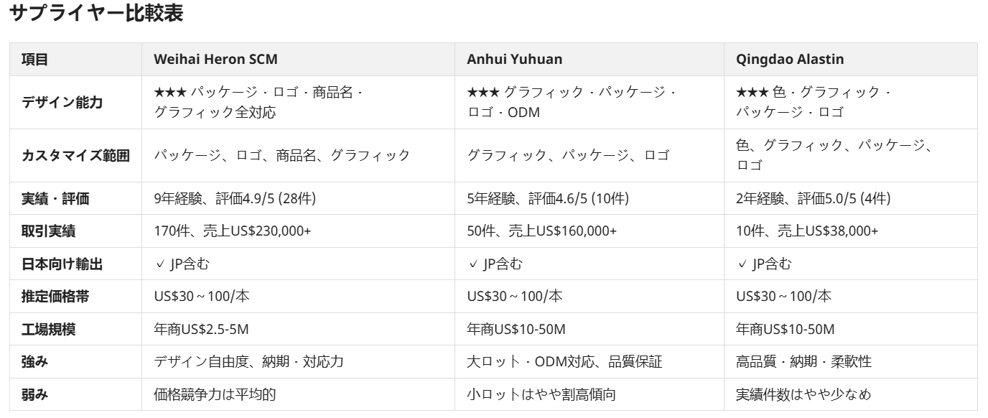The image size is (988, 418).
Task: Select the デザイン能力 row label
Action: click(62, 102)
